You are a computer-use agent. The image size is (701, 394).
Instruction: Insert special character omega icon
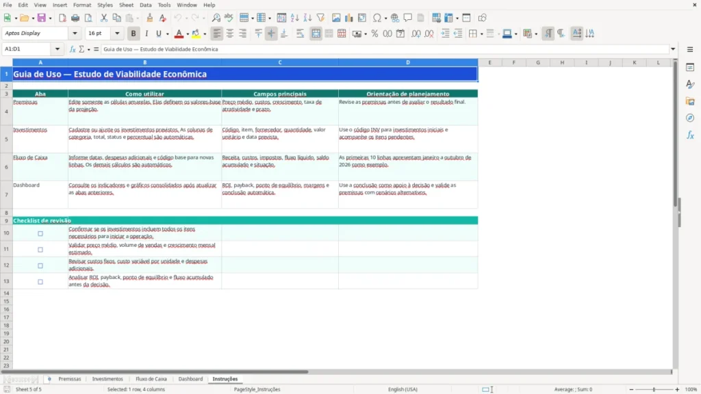click(377, 18)
